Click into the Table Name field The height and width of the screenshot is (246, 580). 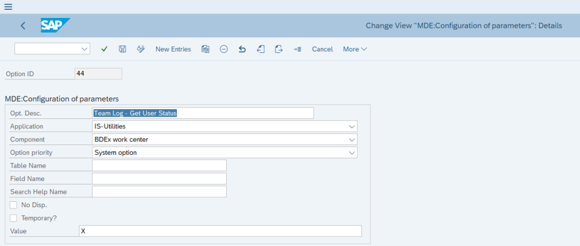click(159, 166)
